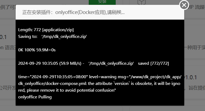The image size is (205, 111).
Task: Click the docker-compose.yml obsolete version warning
Action: pyautogui.click(x=99, y=84)
